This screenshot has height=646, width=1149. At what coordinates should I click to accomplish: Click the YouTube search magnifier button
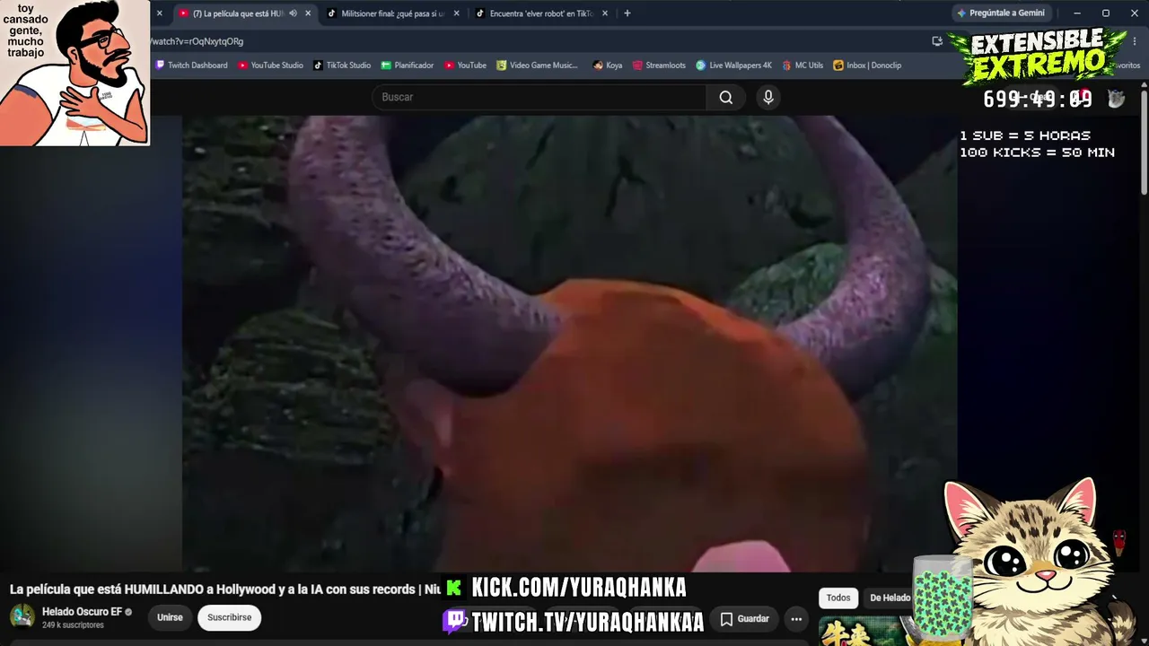[x=725, y=97]
